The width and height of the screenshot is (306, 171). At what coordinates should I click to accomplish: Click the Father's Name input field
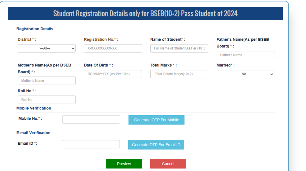click(x=245, y=55)
